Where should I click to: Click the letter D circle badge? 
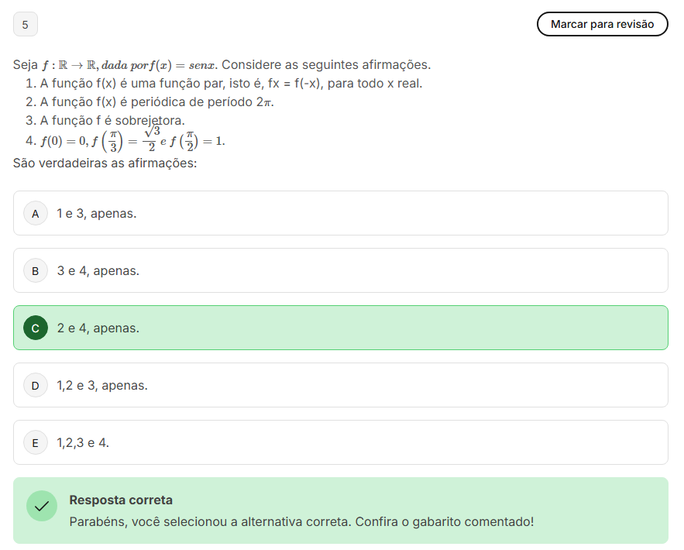pyautogui.click(x=36, y=385)
